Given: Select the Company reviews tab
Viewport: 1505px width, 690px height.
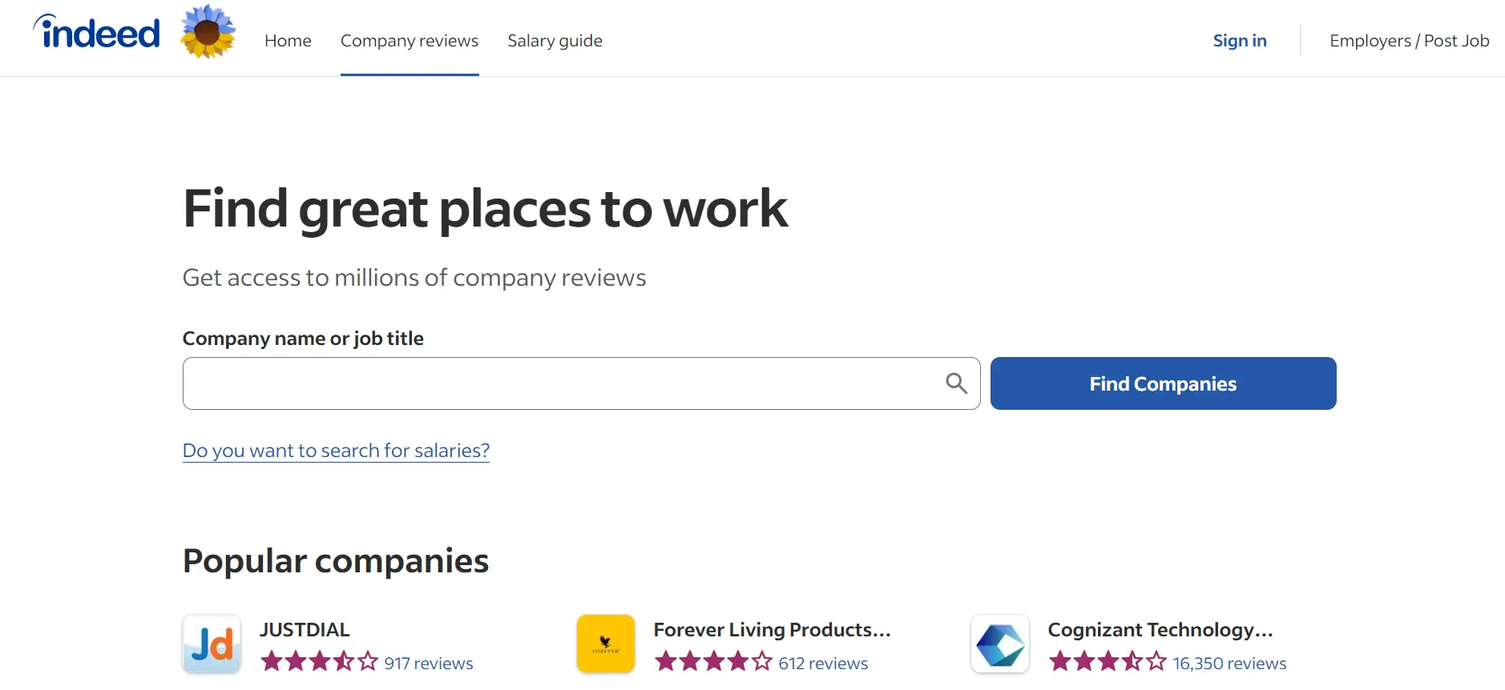Looking at the screenshot, I should coord(410,41).
